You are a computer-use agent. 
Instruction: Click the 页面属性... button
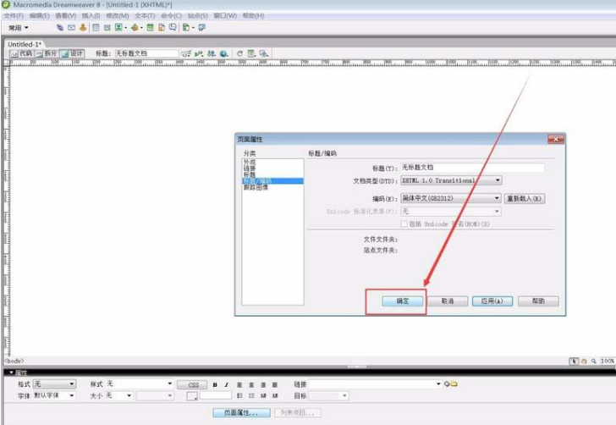click(x=241, y=413)
